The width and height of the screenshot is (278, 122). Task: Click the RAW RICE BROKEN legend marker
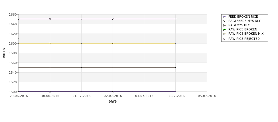224,30
